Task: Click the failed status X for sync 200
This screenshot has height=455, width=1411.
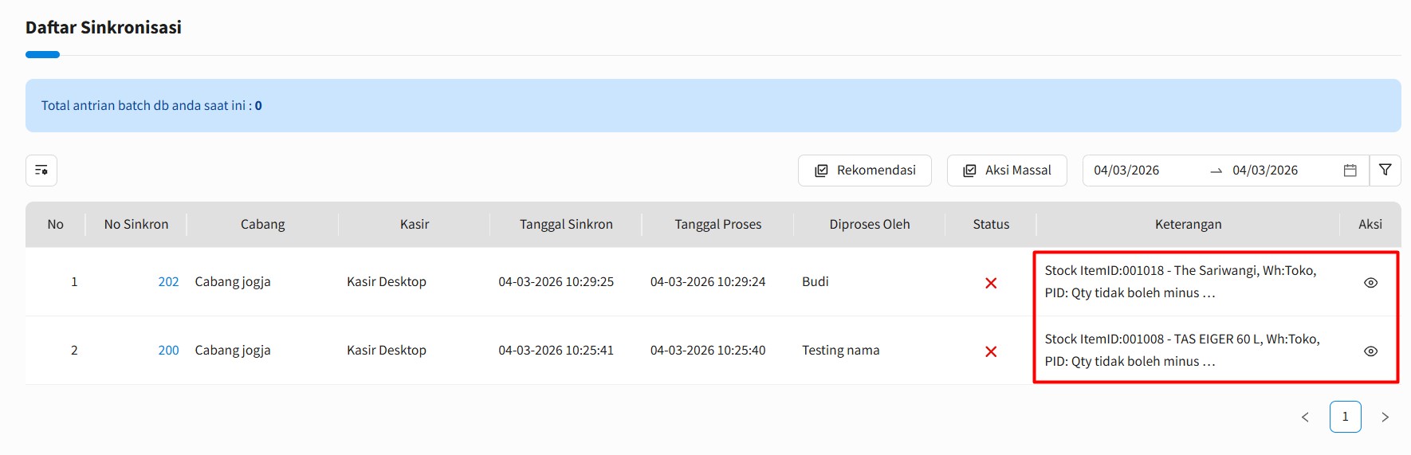Action: click(991, 351)
